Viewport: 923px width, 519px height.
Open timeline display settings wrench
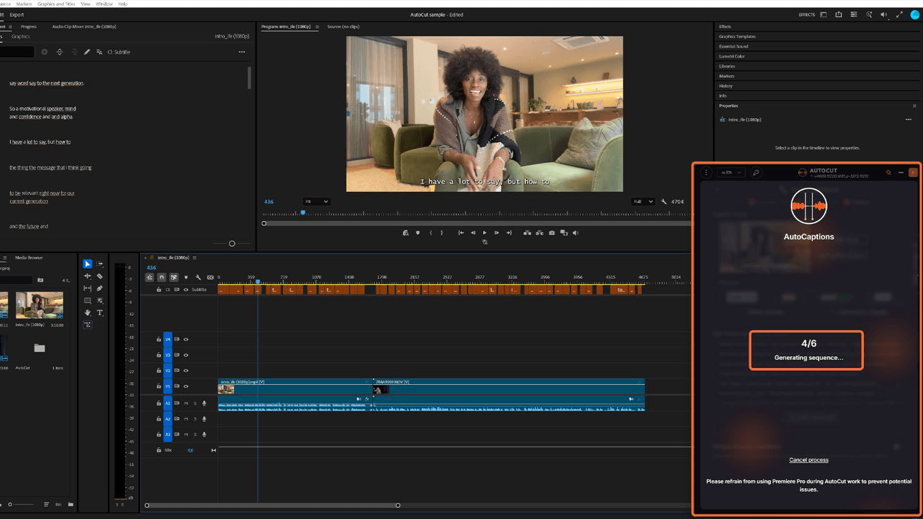198,277
